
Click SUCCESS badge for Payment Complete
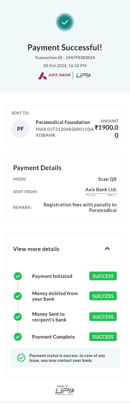(x=103, y=337)
